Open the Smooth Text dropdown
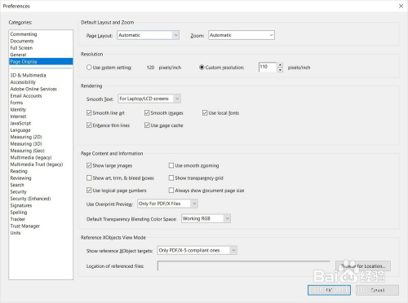The width and height of the screenshot is (408, 303). 149,99
